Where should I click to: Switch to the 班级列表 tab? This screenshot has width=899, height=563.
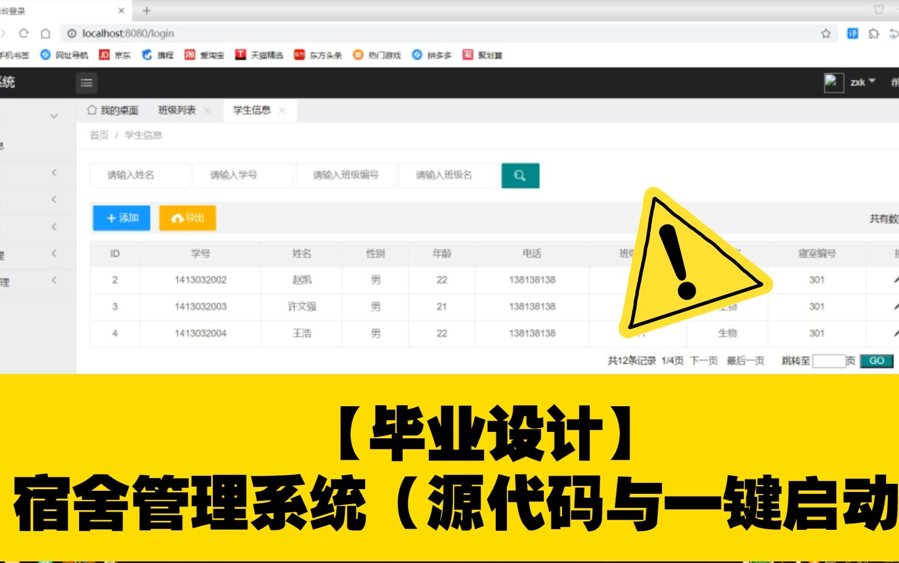[176, 110]
